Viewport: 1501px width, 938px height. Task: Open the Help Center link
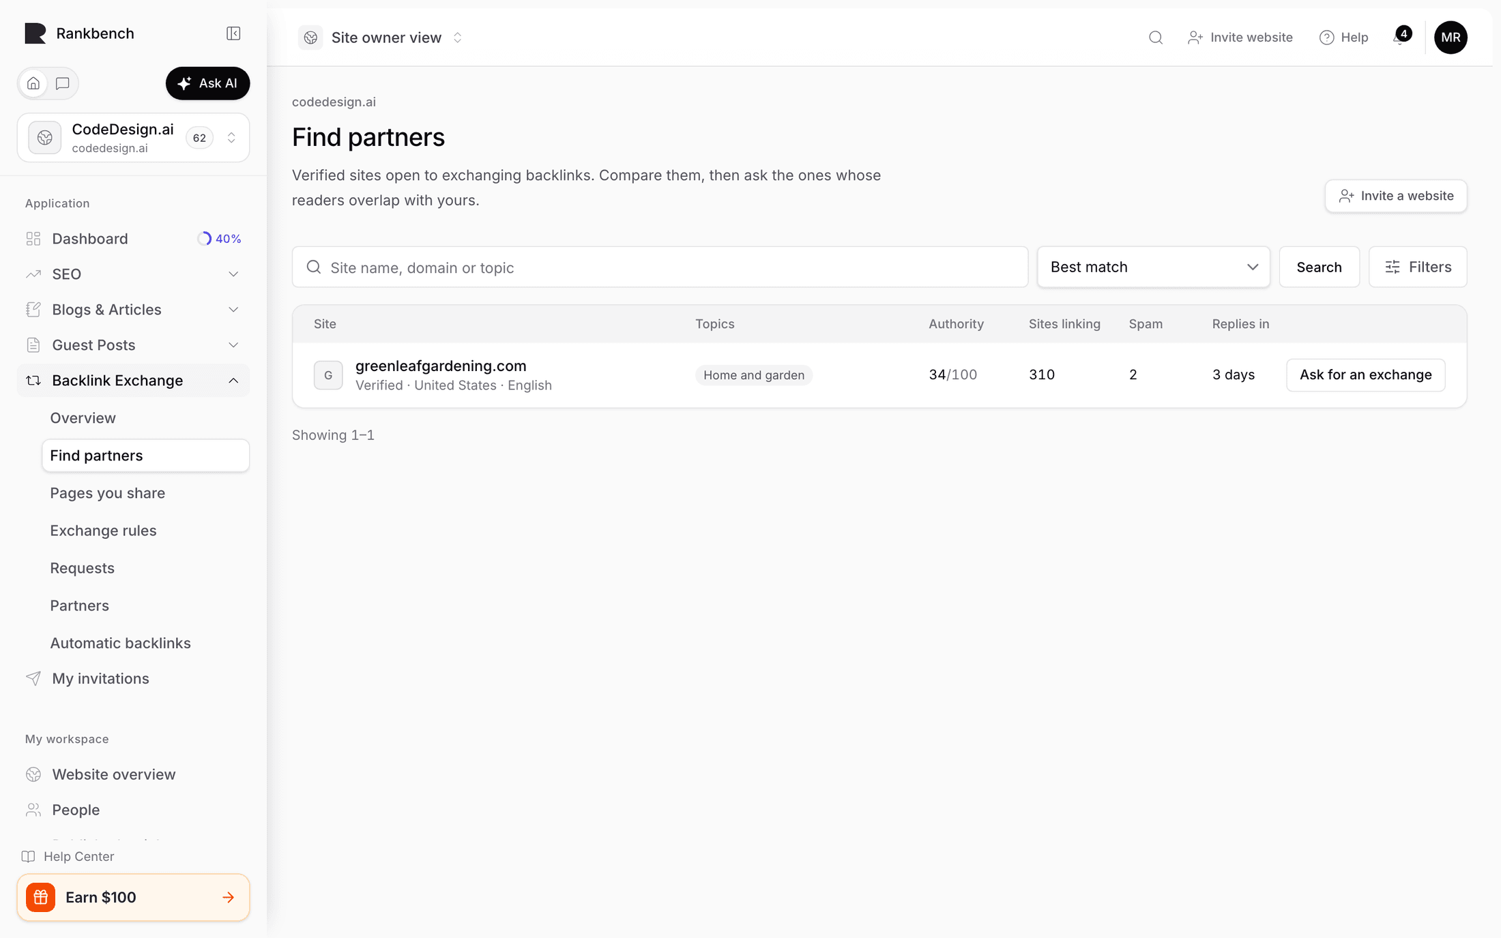tap(68, 856)
